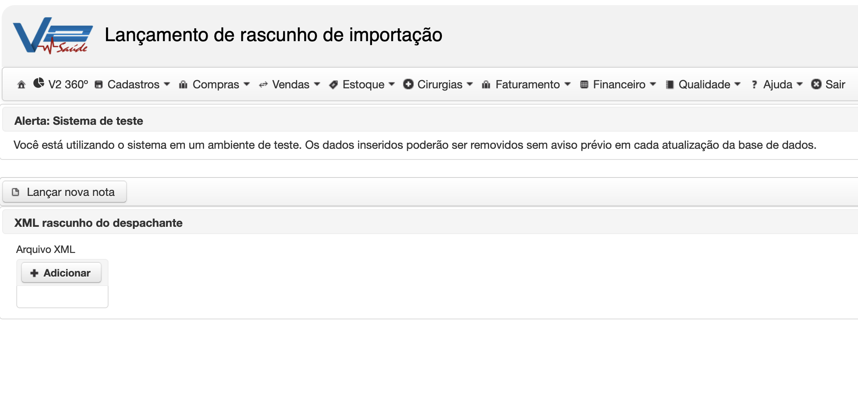Image resolution: width=858 pixels, height=403 pixels.
Task: Click the Cirurgias plus-circle icon
Action: [x=408, y=84]
